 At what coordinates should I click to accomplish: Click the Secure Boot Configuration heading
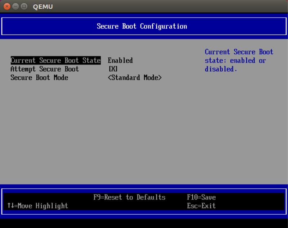click(x=142, y=26)
